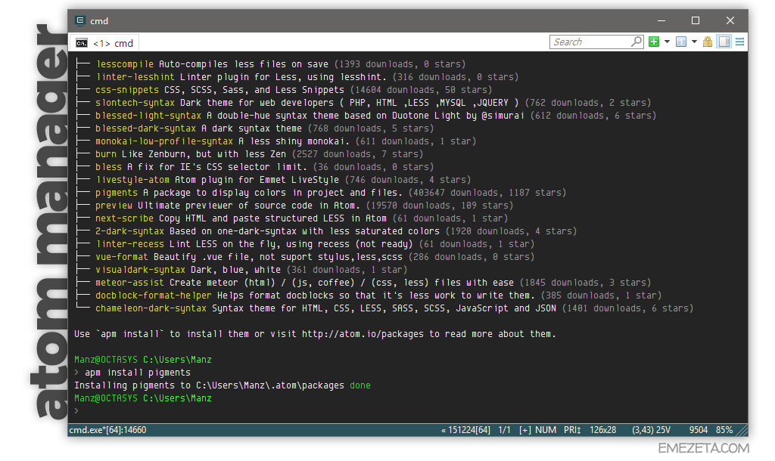The image size is (775, 461).
Task: Toggle the lock console size padlock icon
Action: [708, 42]
